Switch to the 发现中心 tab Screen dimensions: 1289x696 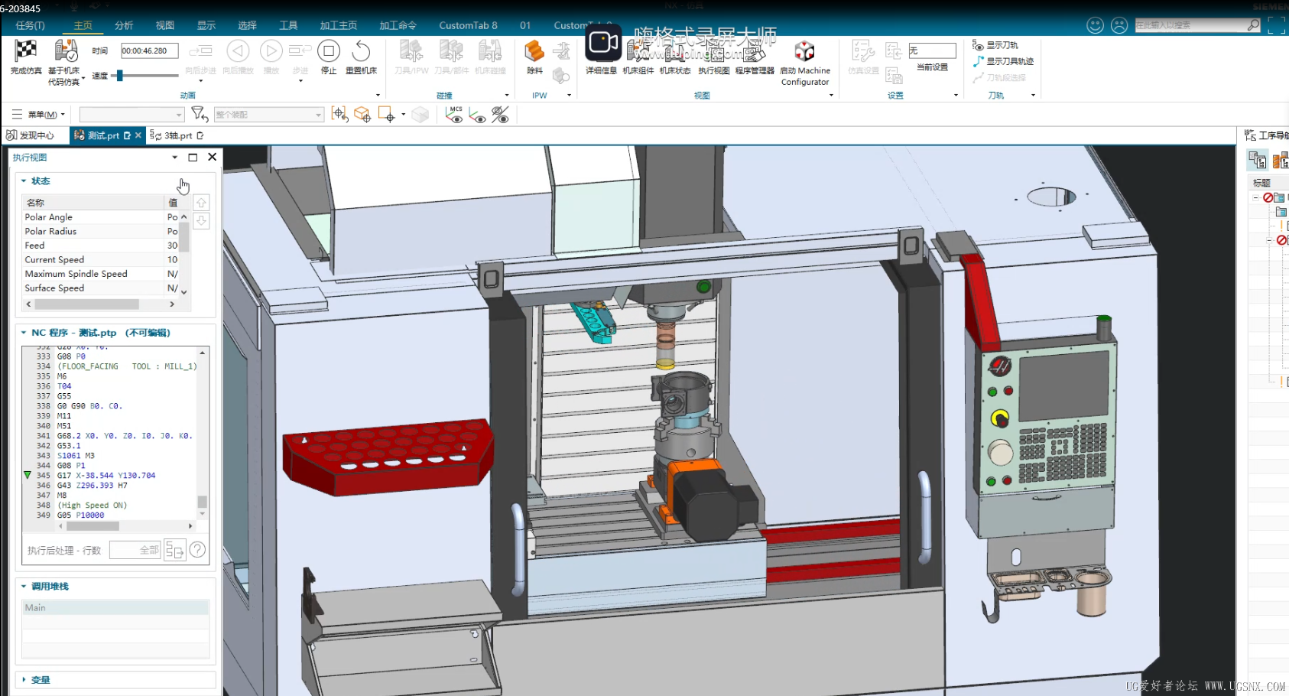coord(31,135)
